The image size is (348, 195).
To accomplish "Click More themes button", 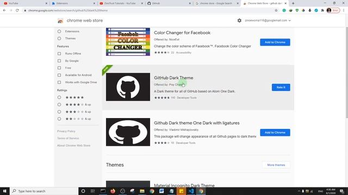I will click(x=276, y=165).
